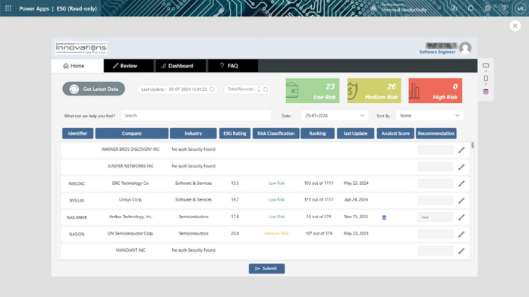Edit MANDIANT INC row pencil
The height and width of the screenshot is (297, 529).
click(461, 252)
